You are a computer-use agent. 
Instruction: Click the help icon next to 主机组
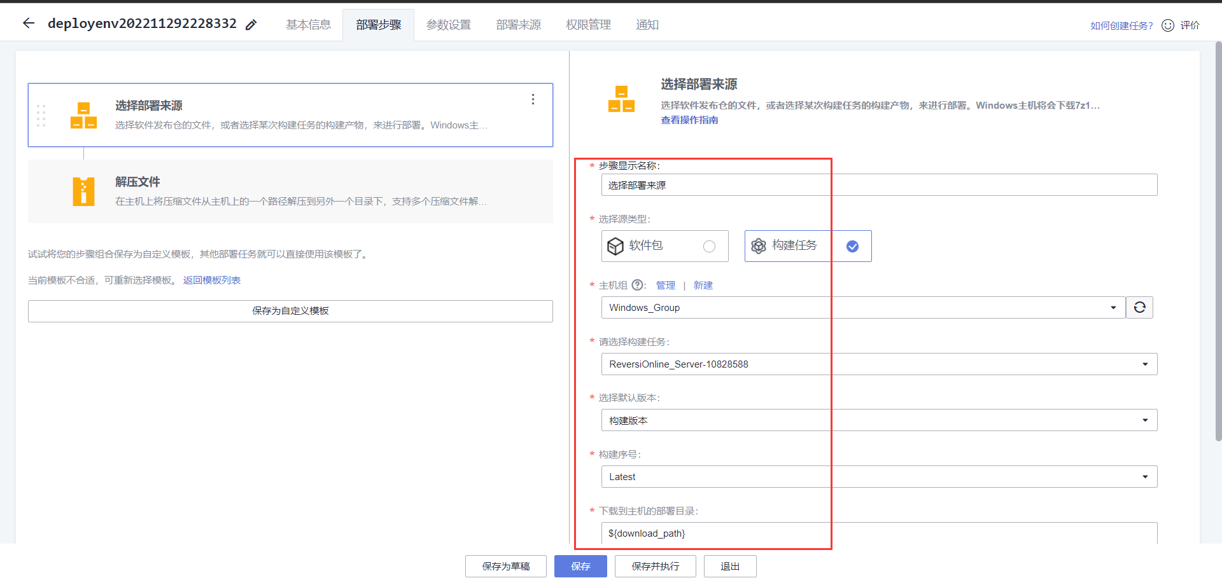[x=637, y=285]
